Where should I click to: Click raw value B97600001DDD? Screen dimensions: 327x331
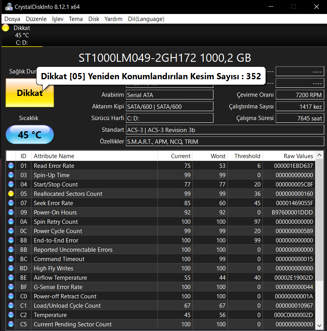tap(292, 212)
